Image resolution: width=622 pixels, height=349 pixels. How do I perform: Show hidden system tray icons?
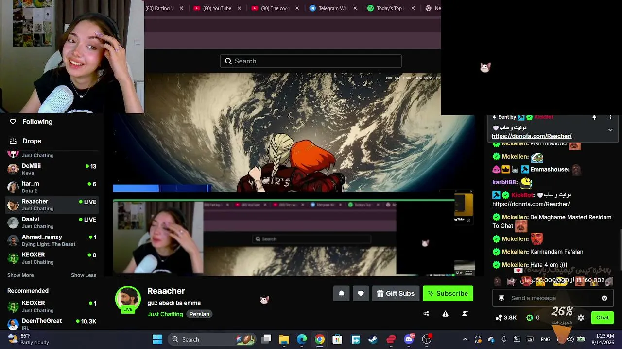point(465,339)
